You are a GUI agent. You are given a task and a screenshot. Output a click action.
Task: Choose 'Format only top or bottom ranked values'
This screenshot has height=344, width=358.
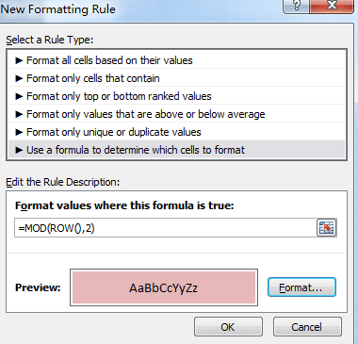point(177,96)
